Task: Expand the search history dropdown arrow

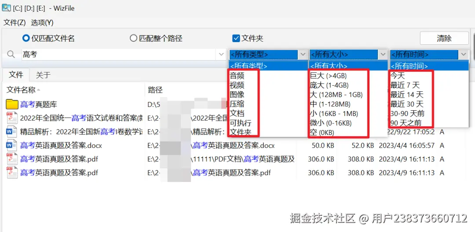Action: 221,55
